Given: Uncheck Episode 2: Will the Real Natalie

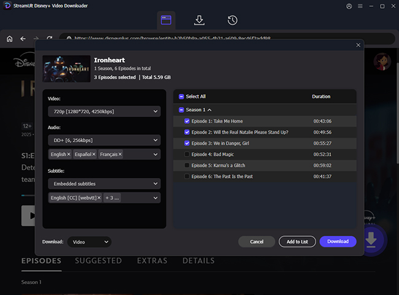Looking at the screenshot, I should point(187,132).
